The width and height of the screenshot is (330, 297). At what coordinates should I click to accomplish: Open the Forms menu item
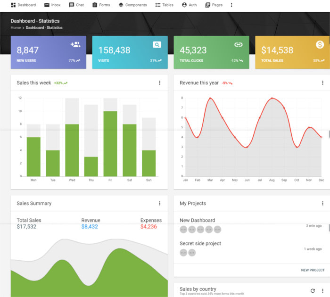tap(101, 5)
